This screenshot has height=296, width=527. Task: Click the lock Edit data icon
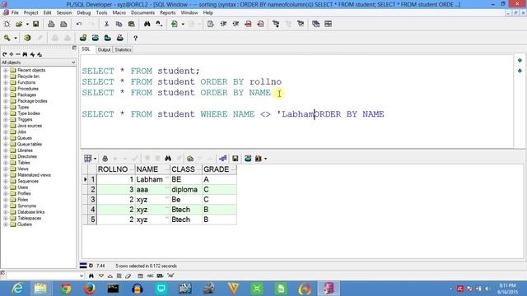click(x=105, y=159)
